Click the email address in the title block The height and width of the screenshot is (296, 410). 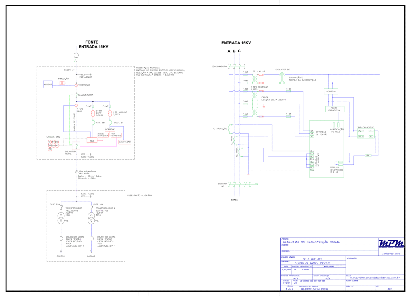(374, 277)
